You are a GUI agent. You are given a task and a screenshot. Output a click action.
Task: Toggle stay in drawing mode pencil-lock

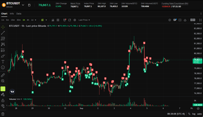click(3, 95)
